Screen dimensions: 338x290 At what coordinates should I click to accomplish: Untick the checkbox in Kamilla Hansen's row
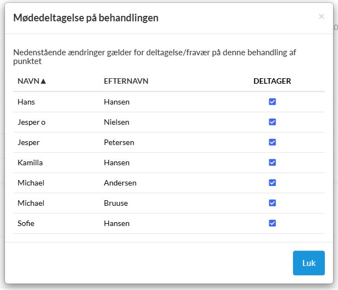click(x=272, y=163)
